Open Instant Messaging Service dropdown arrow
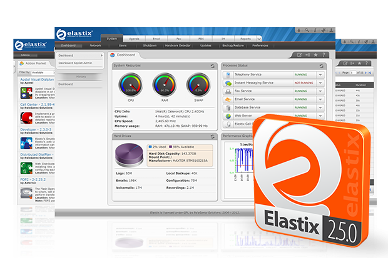 320,82
